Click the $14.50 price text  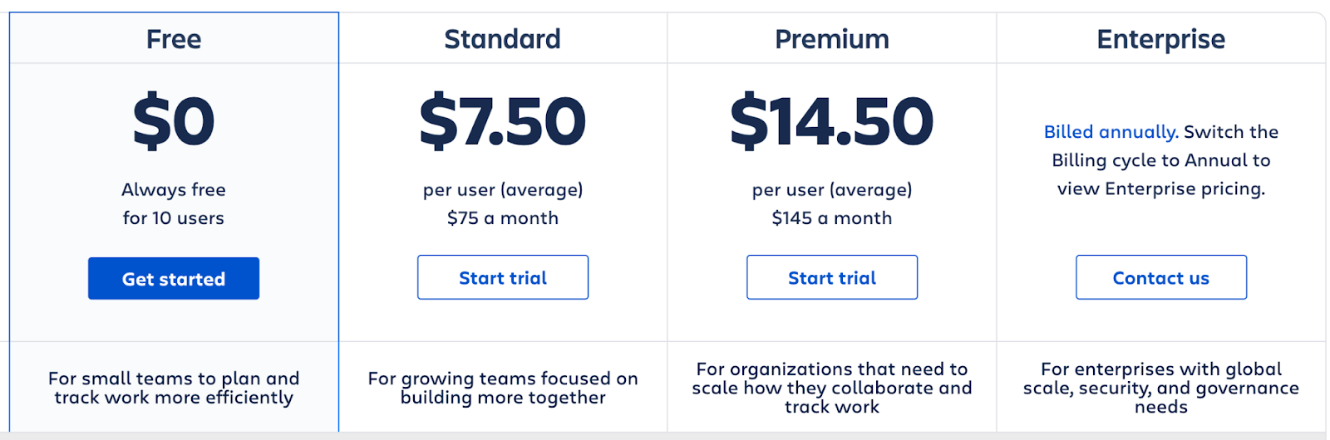[x=832, y=121]
